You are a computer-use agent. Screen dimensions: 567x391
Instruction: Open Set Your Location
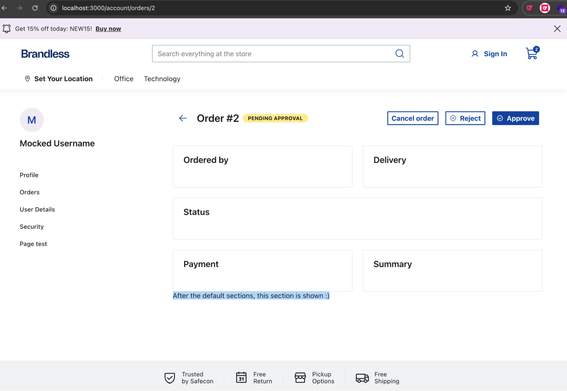(x=63, y=79)
